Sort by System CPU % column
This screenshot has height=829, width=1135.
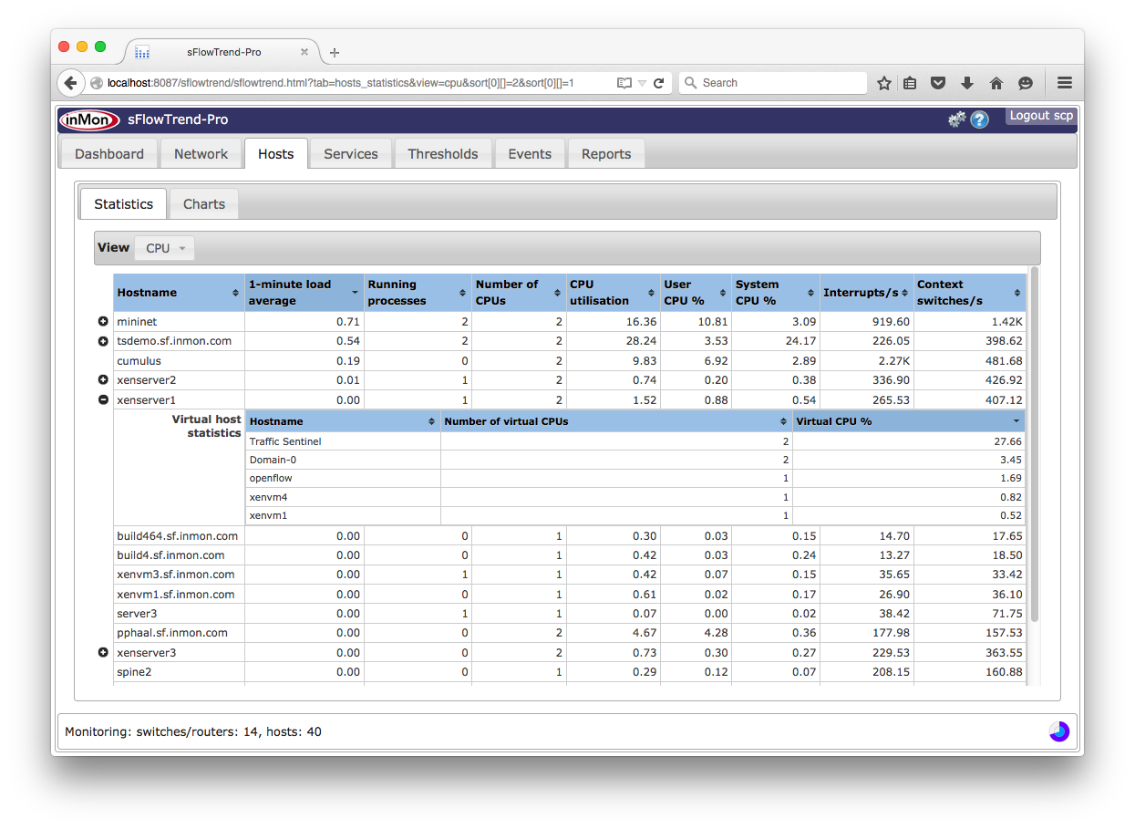coord(775,293)
